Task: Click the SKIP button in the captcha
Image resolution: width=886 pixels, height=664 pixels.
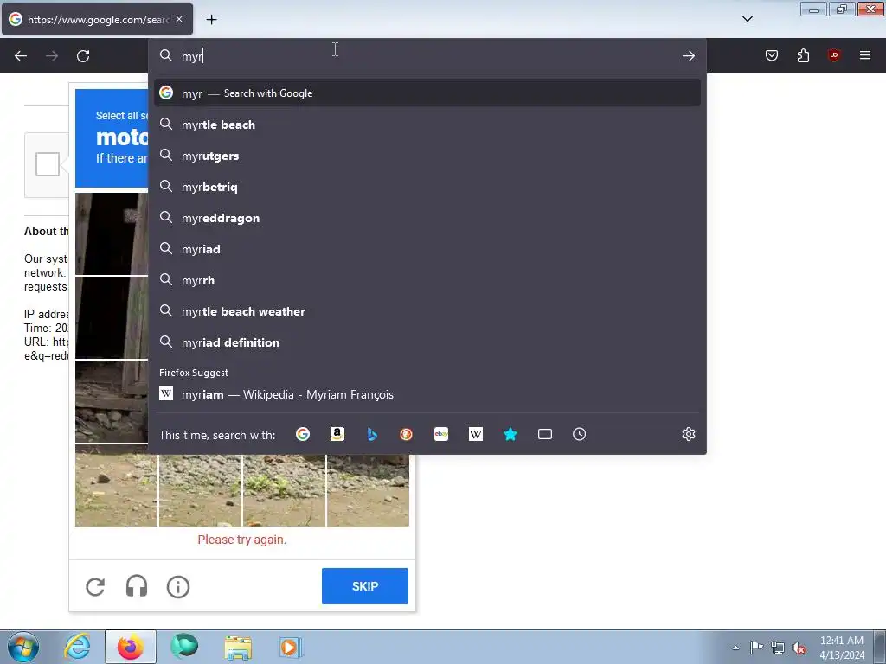Action: pyautogui.click(x=365, y=586)
